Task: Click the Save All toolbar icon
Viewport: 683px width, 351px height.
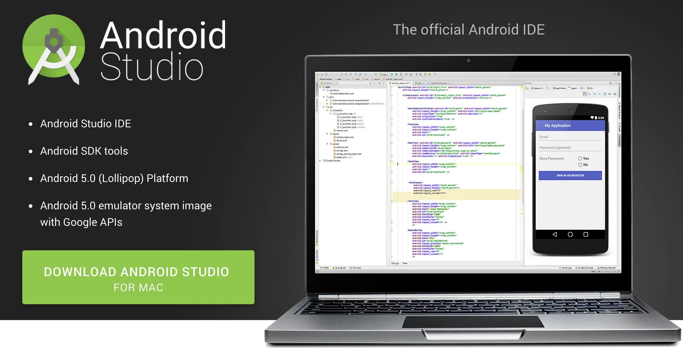Action: (322, 74)
